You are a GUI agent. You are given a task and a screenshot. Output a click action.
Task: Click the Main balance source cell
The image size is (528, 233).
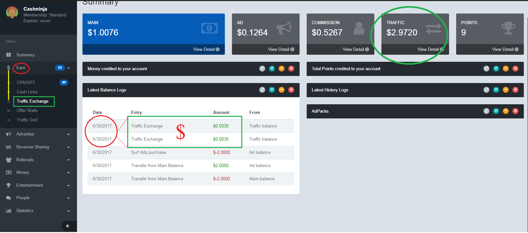pos(262,179)
